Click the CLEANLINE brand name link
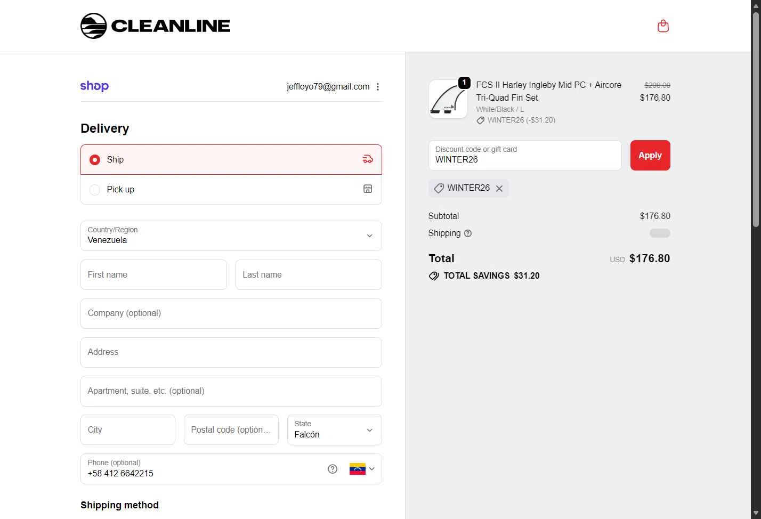 coord(171,26)
